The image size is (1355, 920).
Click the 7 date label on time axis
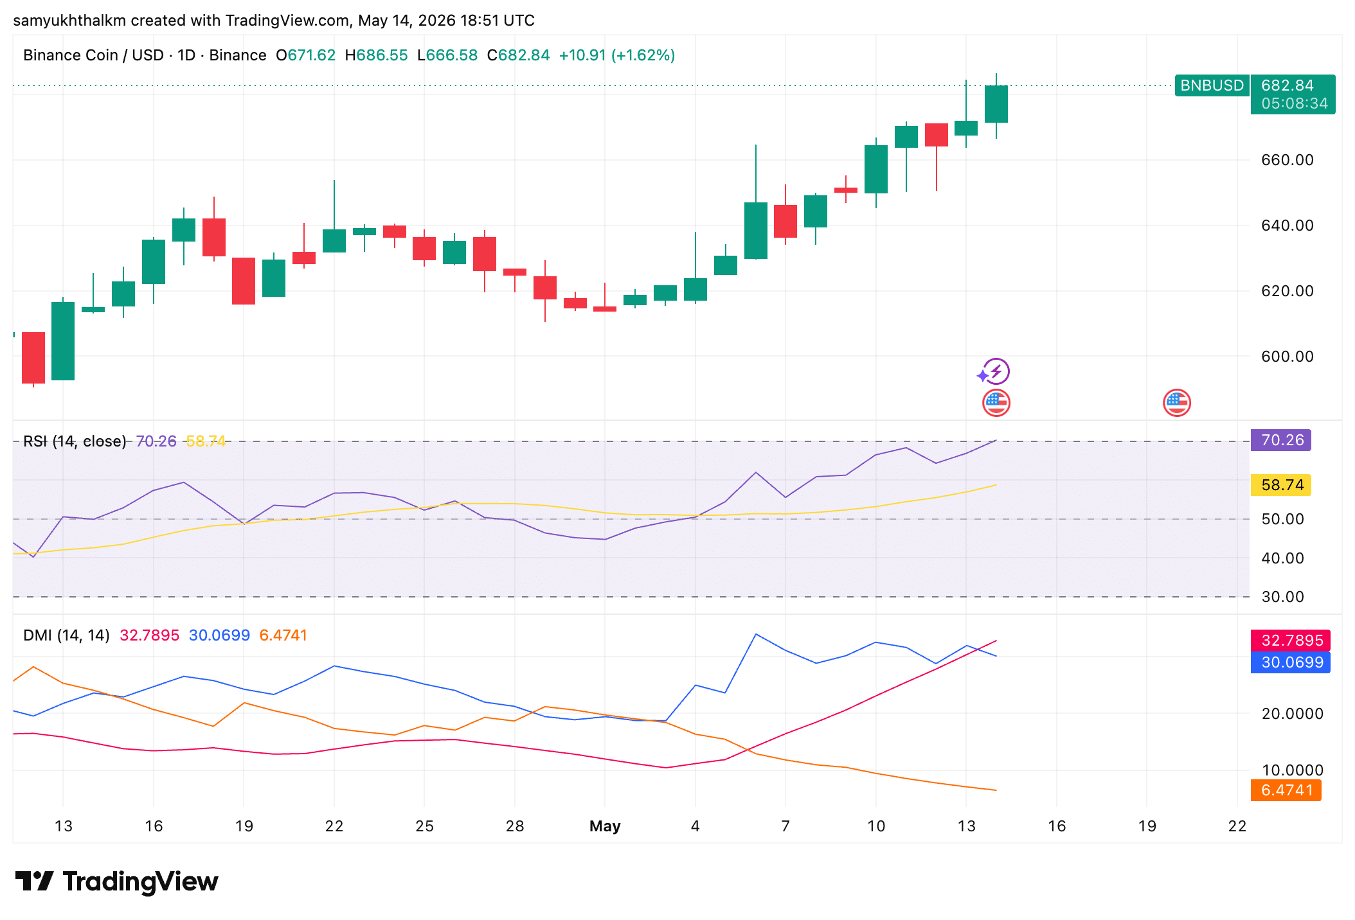(785, 826)
